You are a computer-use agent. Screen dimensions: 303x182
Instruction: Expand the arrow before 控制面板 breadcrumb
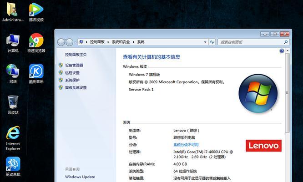coord(86,42)
